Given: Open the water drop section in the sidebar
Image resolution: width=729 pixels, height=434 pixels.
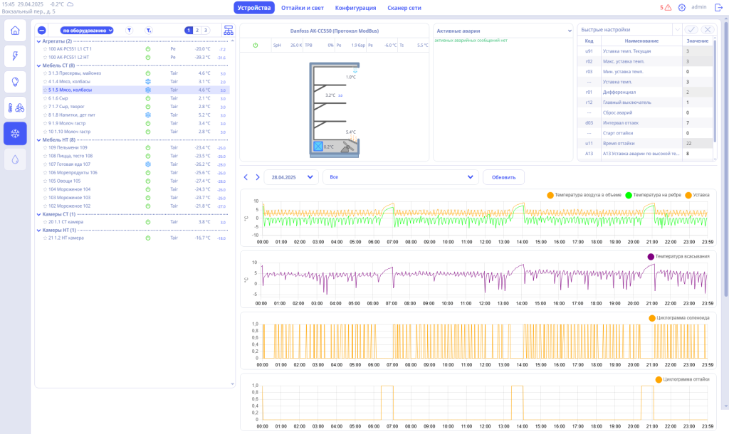Looking at the screenshot, I should point(15,159).
